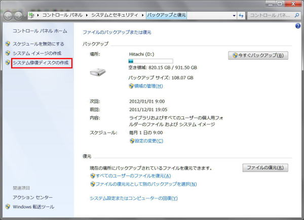Click last backup time 2011/12/01 19:05
This screenshot has width=304, height=220.
click(148, 110)
